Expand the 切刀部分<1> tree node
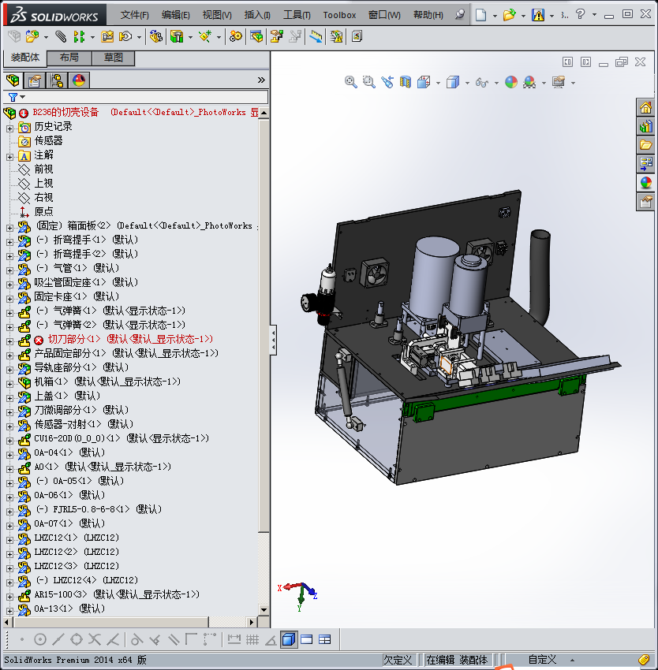658x670 pixels. coord(9,341)
